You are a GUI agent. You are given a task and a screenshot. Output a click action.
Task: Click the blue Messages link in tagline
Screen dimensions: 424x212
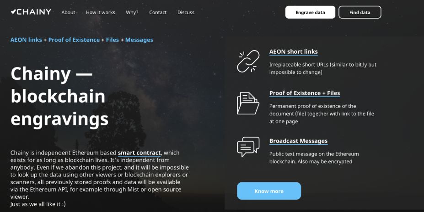point(139,40)
